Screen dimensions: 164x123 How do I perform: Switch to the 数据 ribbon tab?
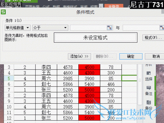coord(56,6)
